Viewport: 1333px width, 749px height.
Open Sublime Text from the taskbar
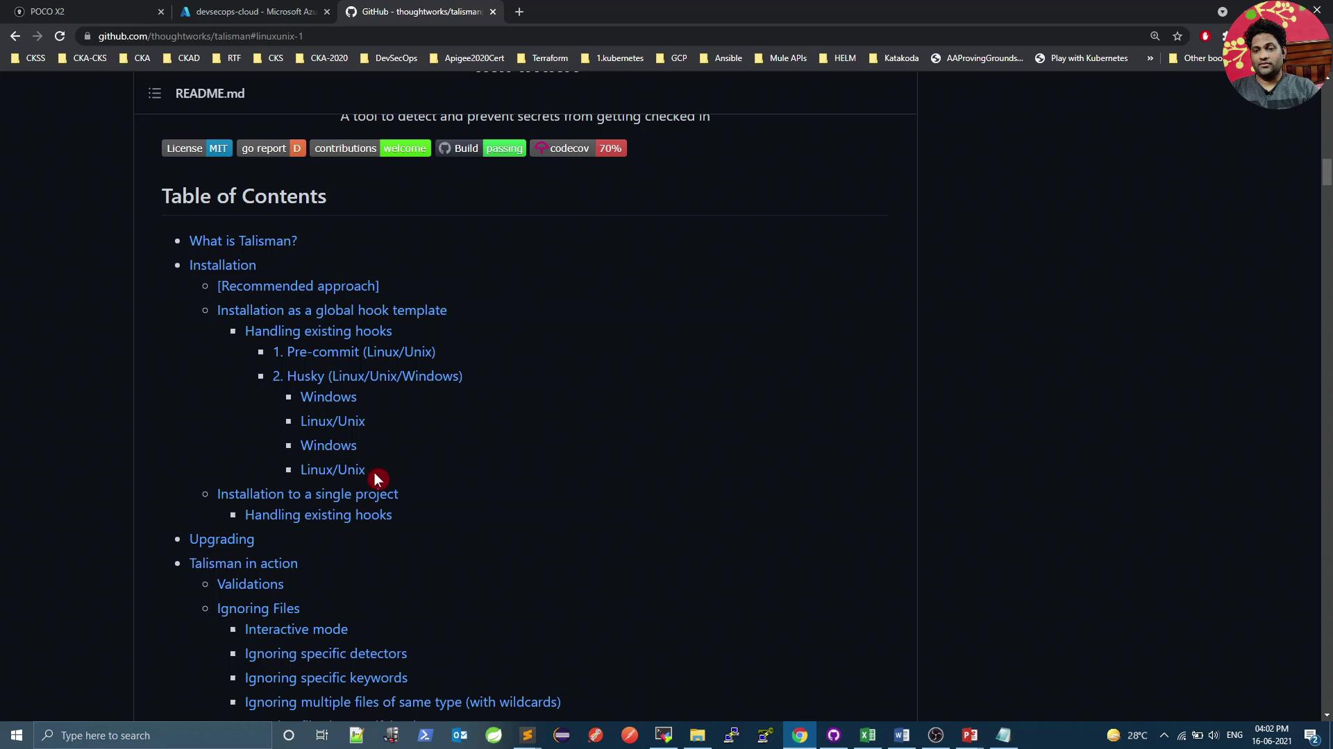point(528,735)
